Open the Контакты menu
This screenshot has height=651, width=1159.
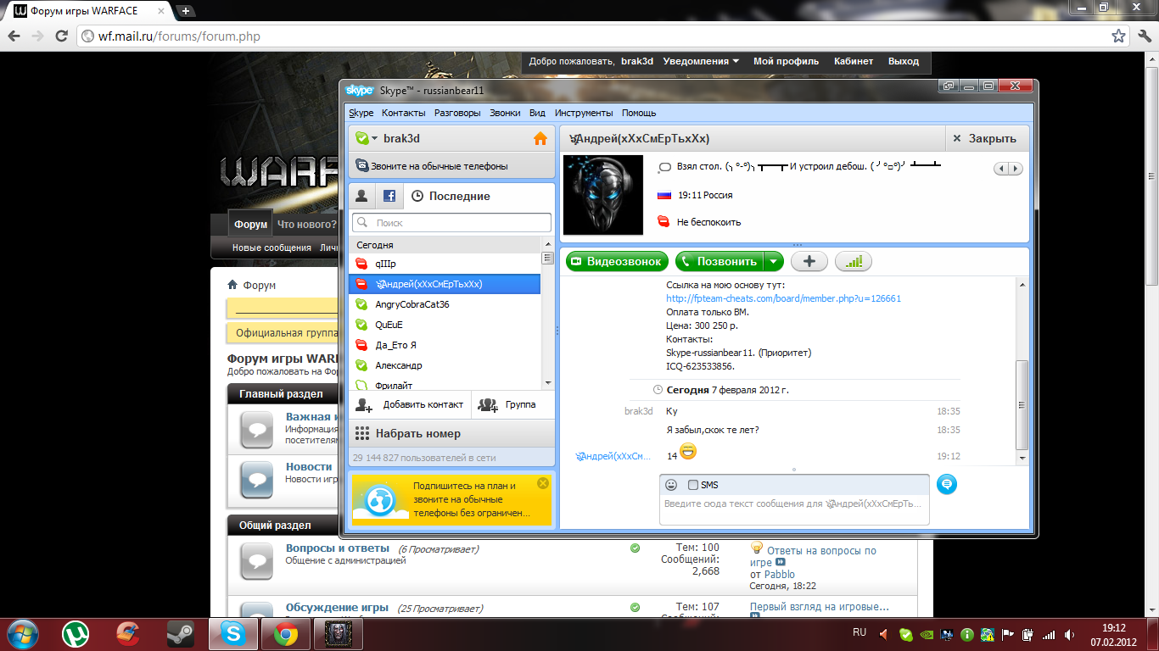(x=404, y=113)
